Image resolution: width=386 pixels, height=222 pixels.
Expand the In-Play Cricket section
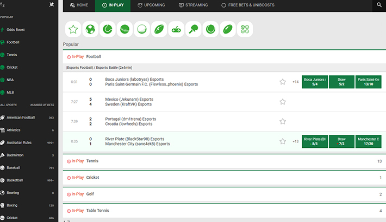click(x=225, y=178)
